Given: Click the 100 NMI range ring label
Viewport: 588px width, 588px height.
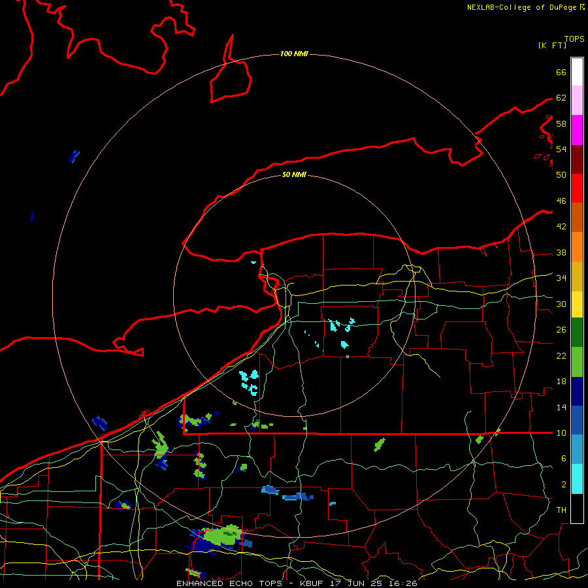Looking at the screenshot, I should coord(294,54).
